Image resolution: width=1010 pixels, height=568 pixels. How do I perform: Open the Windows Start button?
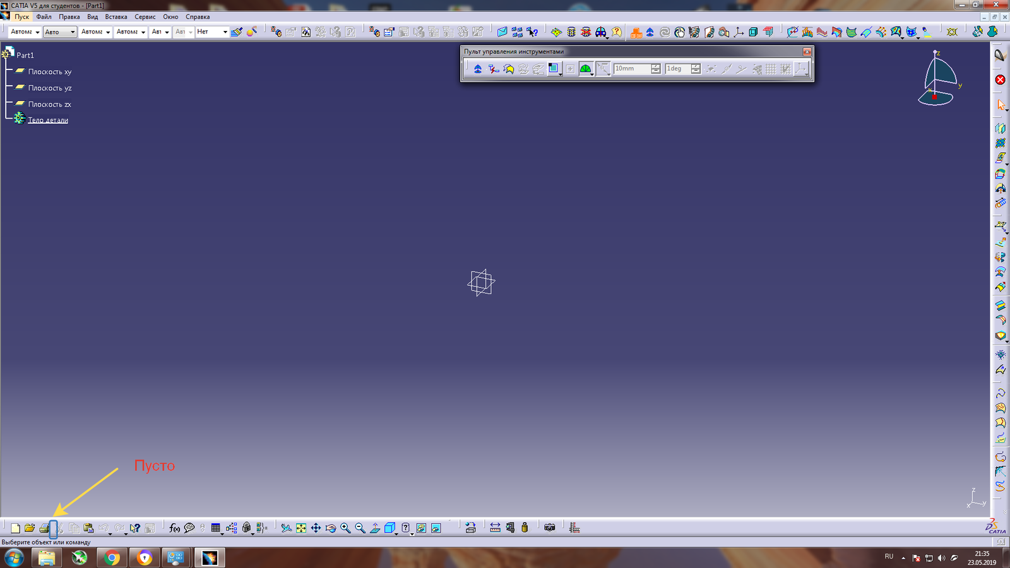(x=14, y=558)
